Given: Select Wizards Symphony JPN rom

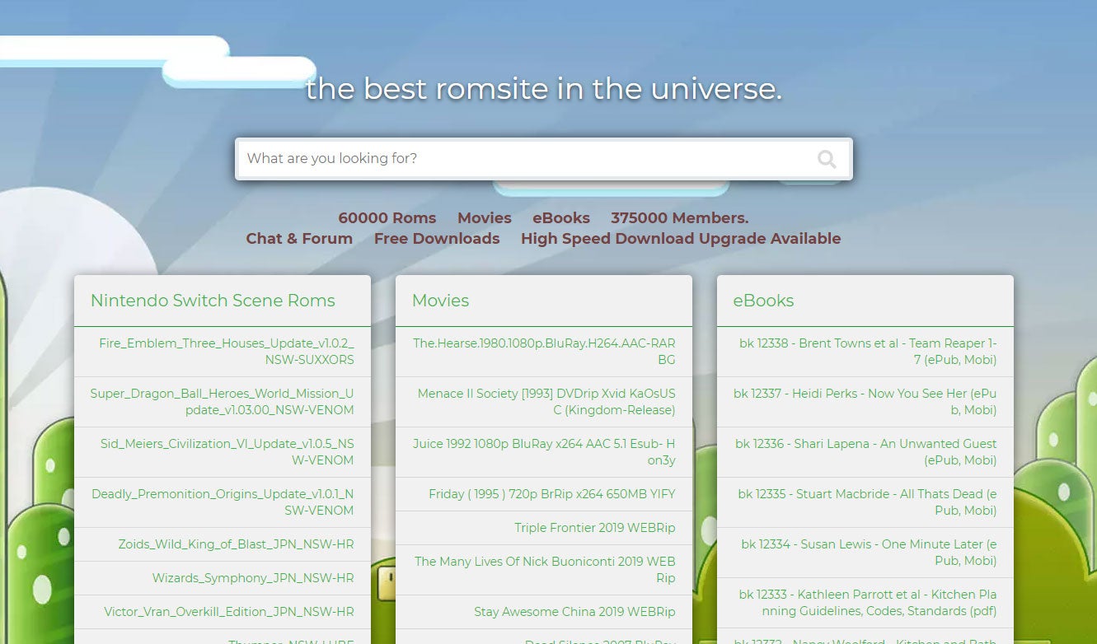Looking at the screenshot, I should pos(252,578).
